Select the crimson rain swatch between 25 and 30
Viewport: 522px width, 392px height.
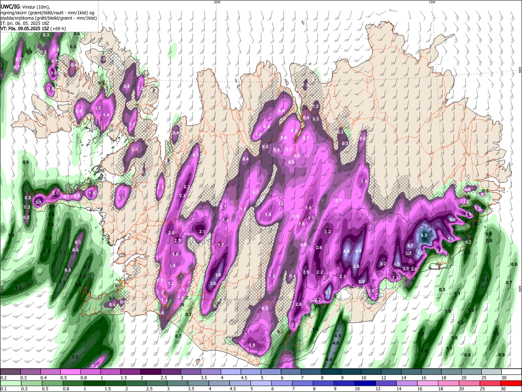(x=490, y=383)
